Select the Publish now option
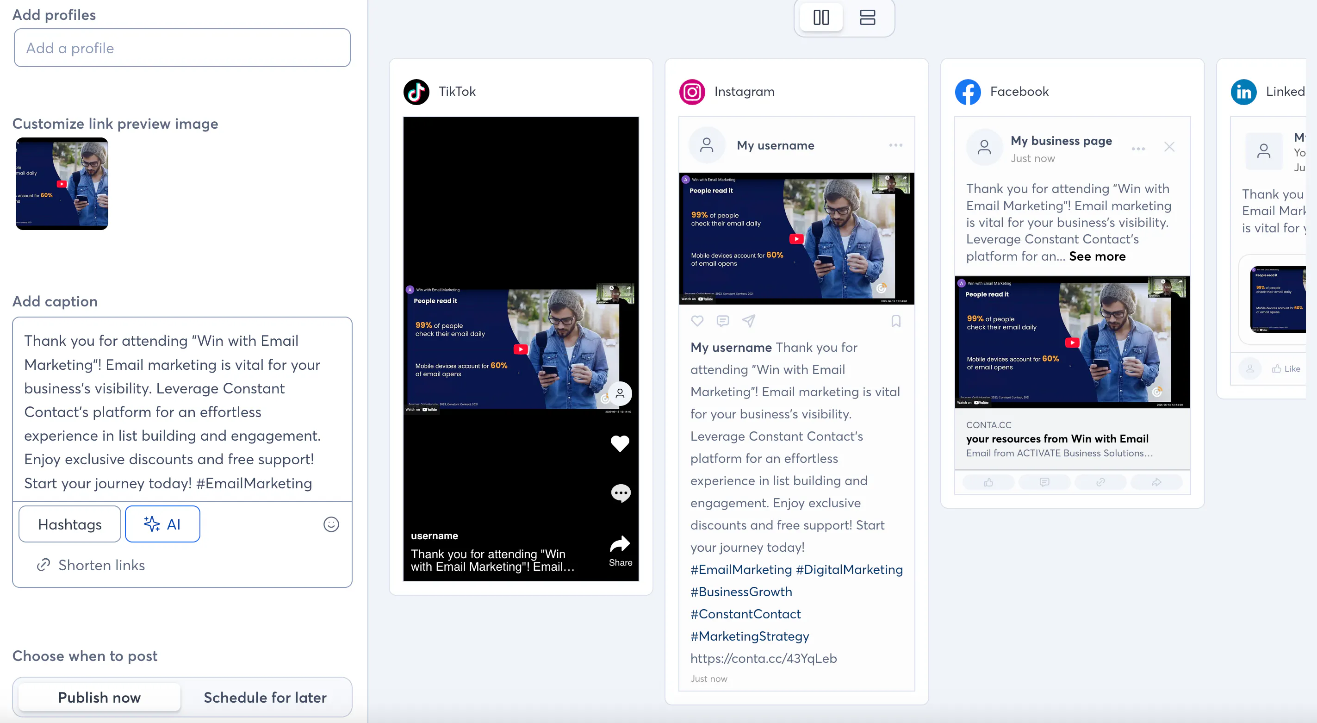This screenshot has height=723, width=1317. (99, 698)
